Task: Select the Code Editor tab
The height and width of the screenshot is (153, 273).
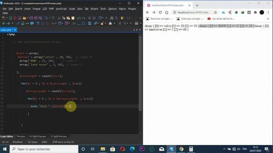Action: [x=7, y=136]
